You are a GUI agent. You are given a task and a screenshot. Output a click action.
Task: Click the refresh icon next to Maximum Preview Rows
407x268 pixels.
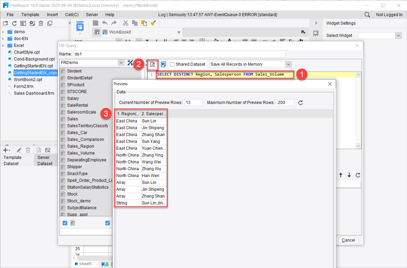[300, 102]
